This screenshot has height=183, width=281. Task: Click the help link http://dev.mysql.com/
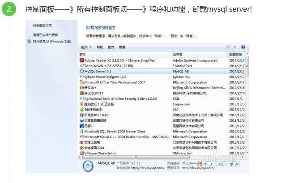[x=148, y=168]
